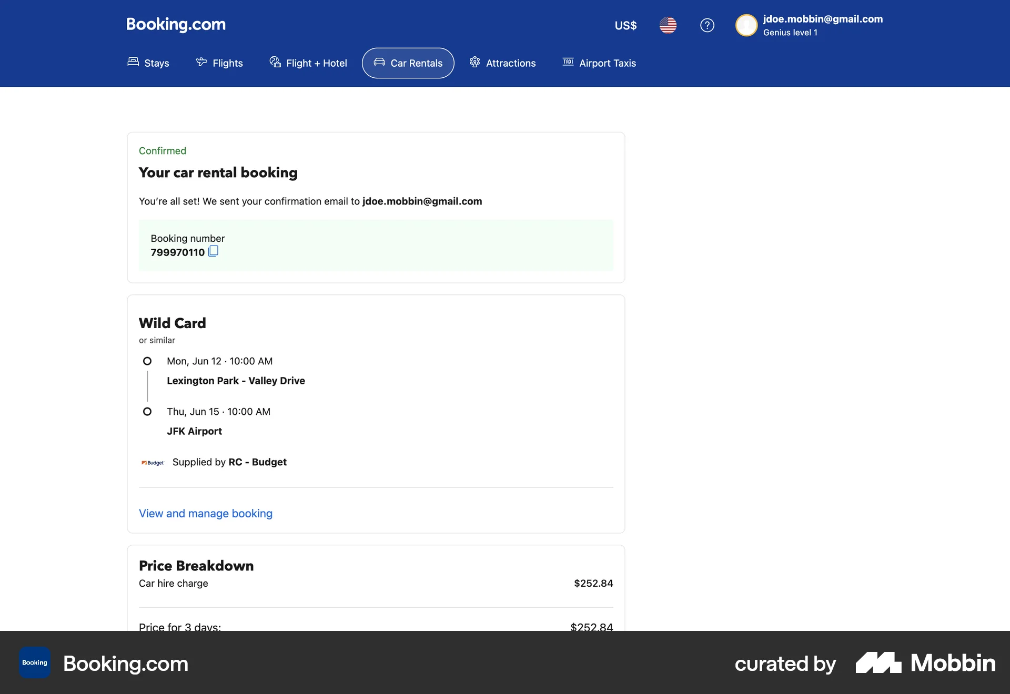Open the help question mark icon
Image resolution: width=1010 pixels, height=694 pixels.
coord(707,25)
